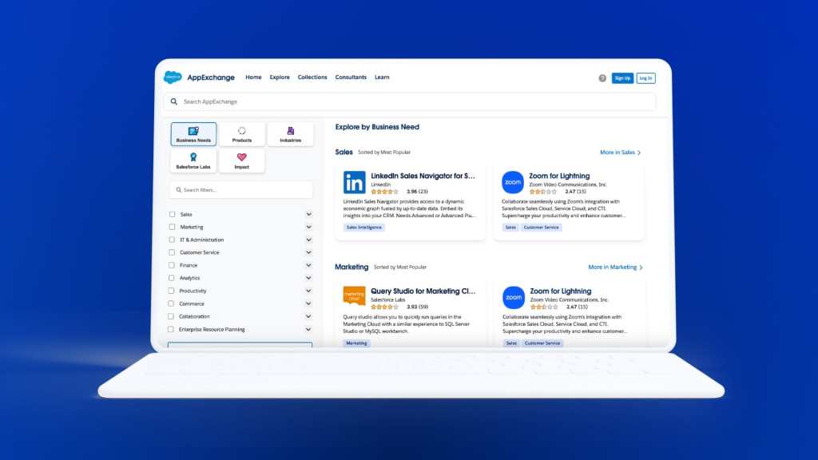Click the Sign Up button
The width and height of the screenshot is (818, 460).
(622, 78)
